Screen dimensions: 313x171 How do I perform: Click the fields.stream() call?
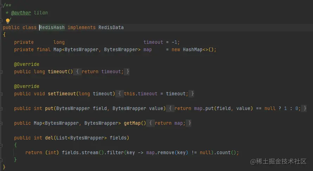(83, 152)
